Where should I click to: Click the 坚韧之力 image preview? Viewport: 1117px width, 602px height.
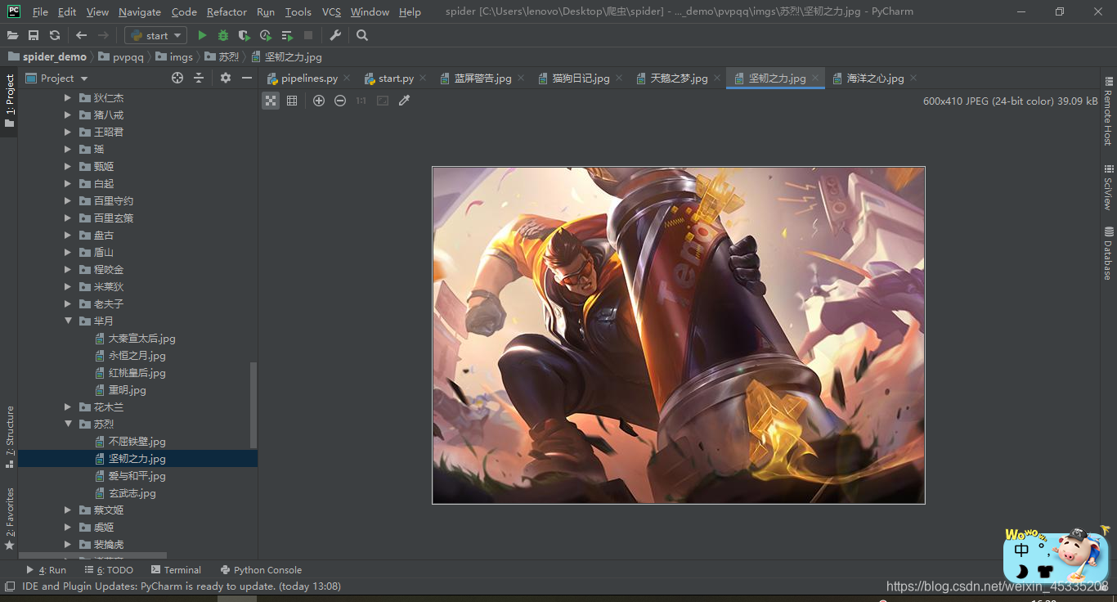tap(679, 335)
